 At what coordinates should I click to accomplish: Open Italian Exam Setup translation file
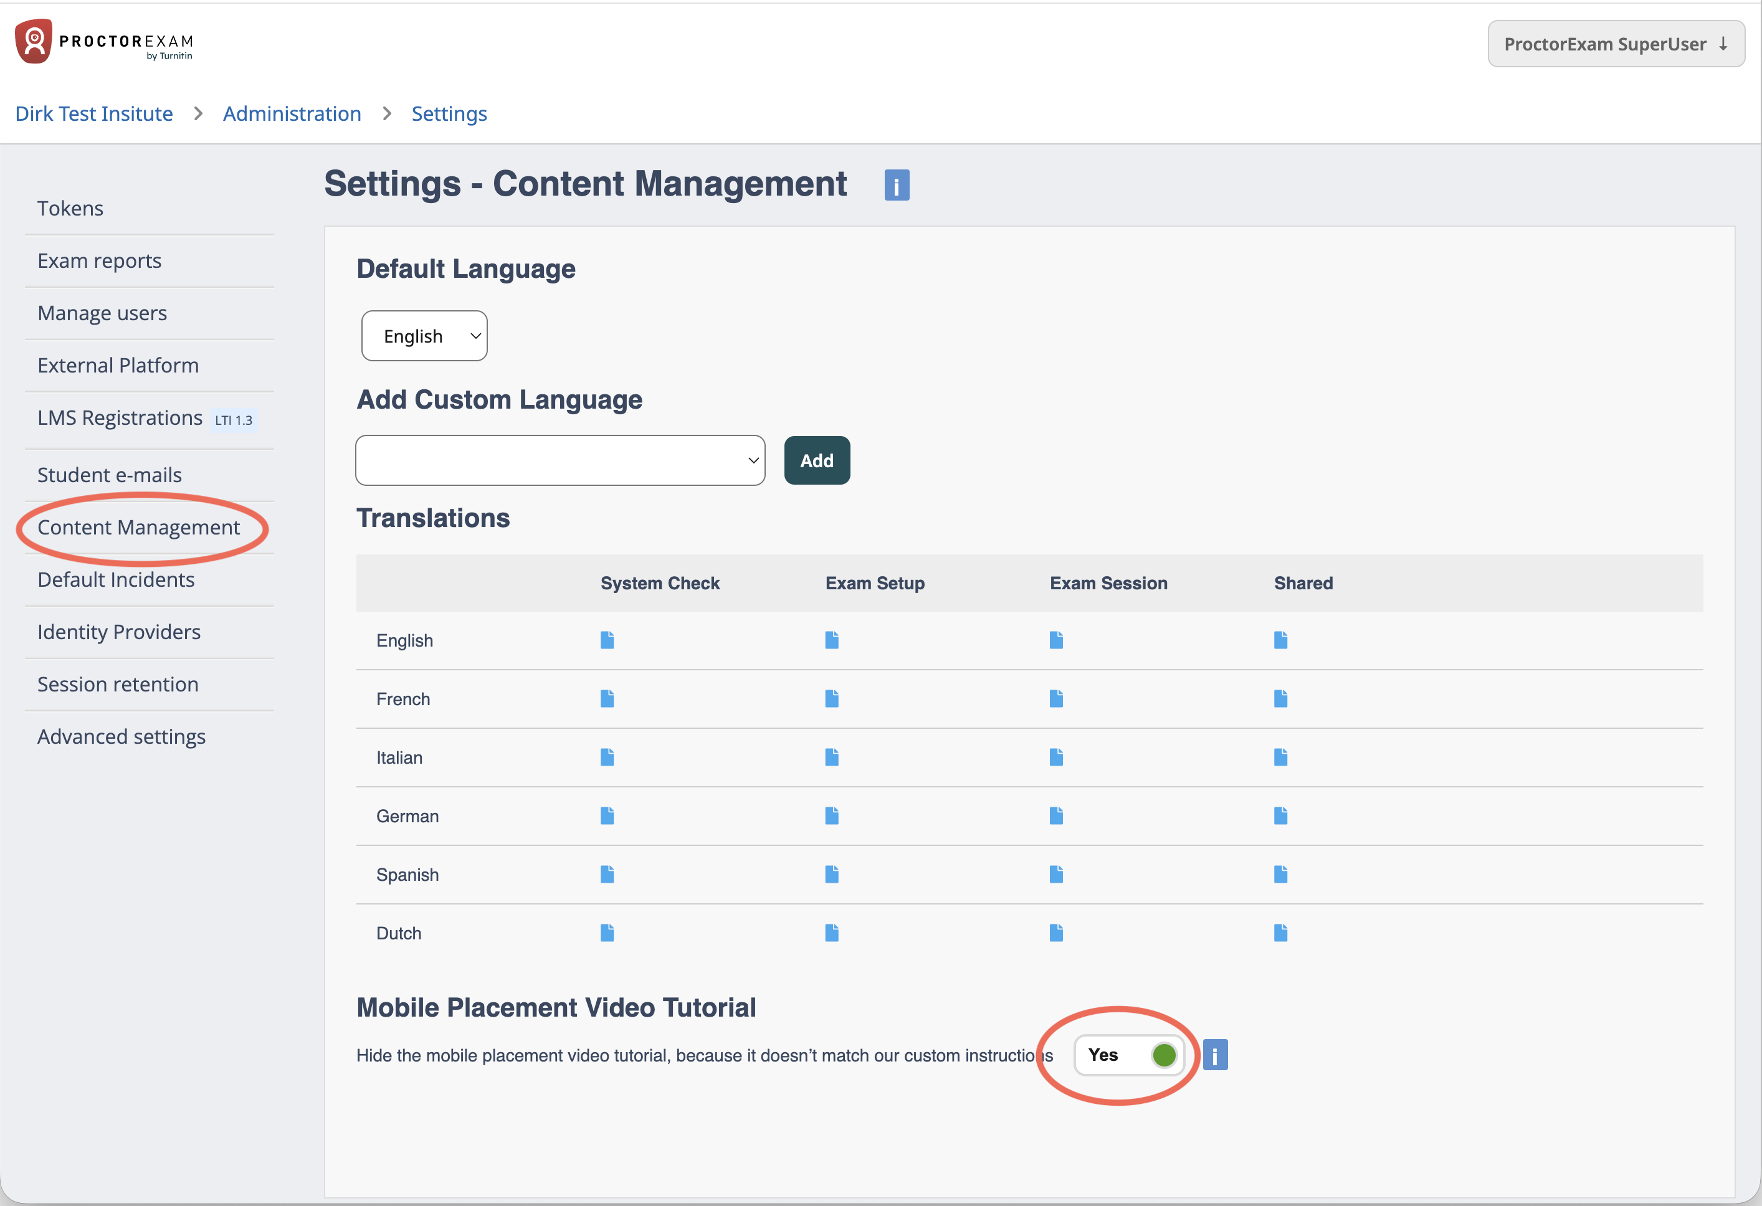coord(832,757)
